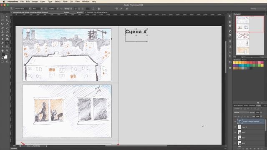Screen dimensions: 267x150
Task: Select the Blur tool
Action: [3, 39]
